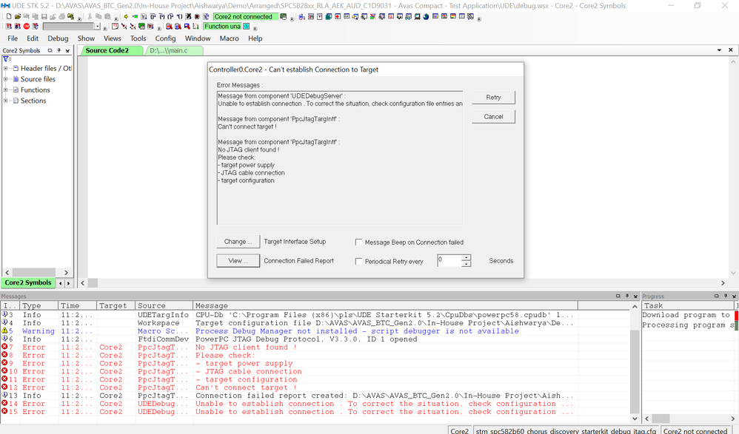This screenshot has height=434, width=739.
Task: Switch to the main.c source tab
Action: [x=174, y=50]
